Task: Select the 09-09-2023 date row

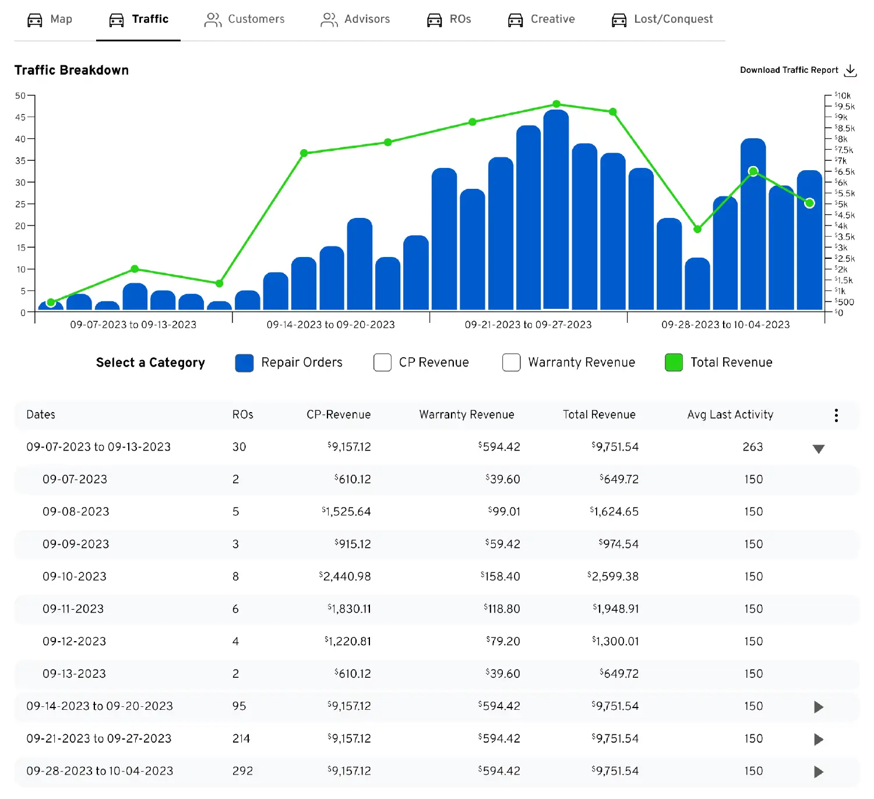Action: 437,544
